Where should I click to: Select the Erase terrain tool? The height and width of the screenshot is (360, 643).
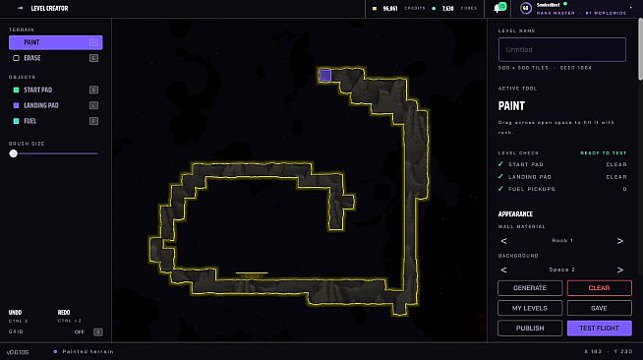click(x=56, y=58)
